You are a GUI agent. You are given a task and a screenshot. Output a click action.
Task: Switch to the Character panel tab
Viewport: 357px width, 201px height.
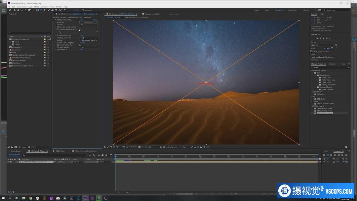tap(332, 64)
